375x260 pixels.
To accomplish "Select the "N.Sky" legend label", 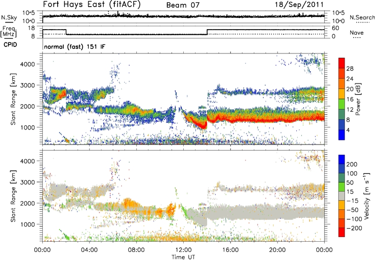I will click(9, 17).
